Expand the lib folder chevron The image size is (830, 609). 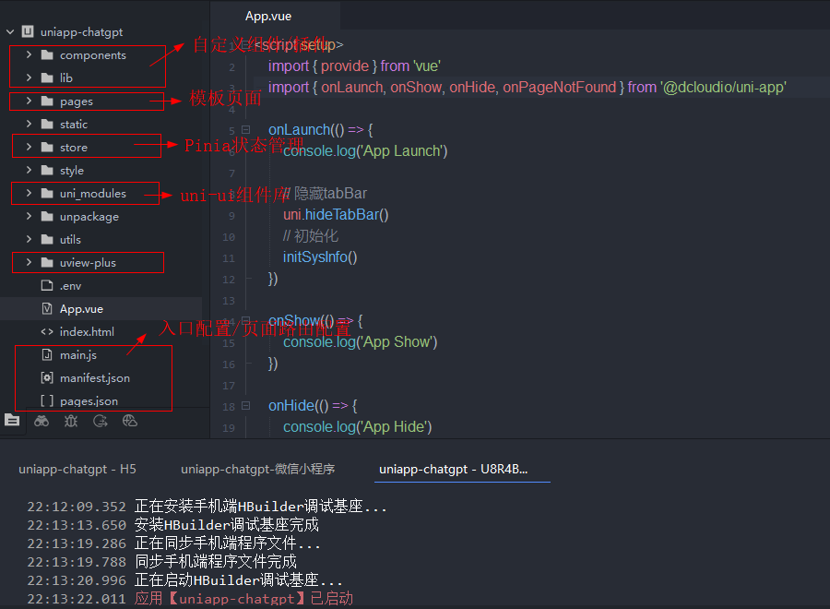point(29,78)
